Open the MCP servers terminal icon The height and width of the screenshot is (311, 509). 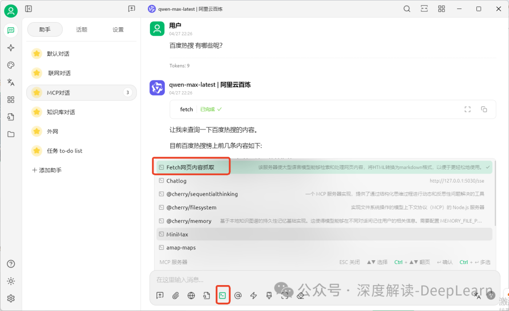click(222, 295)
